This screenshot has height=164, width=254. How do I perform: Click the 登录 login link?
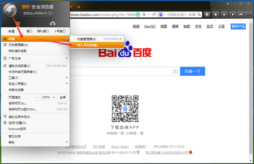(210, 26)
